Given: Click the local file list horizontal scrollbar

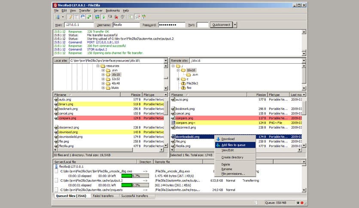Looking at the screenshot, I should (109, 150).
